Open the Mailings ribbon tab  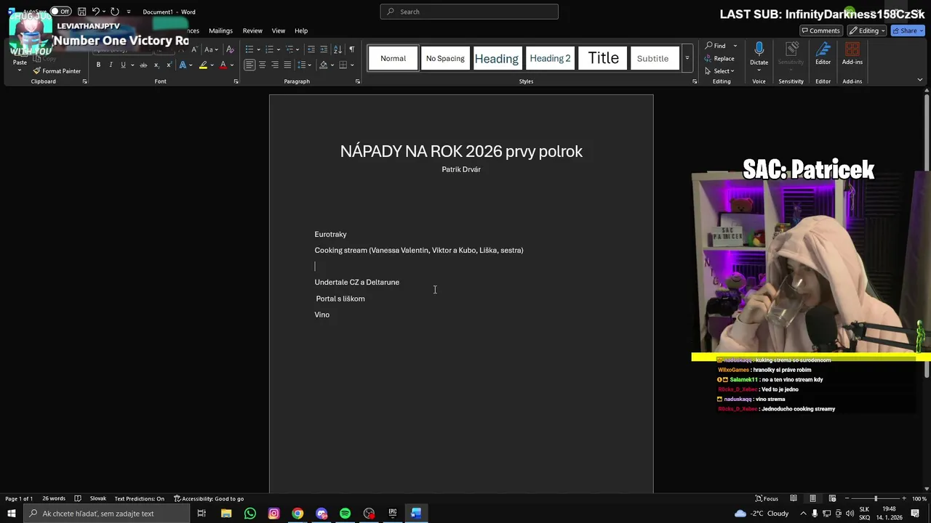coord(220,31)
